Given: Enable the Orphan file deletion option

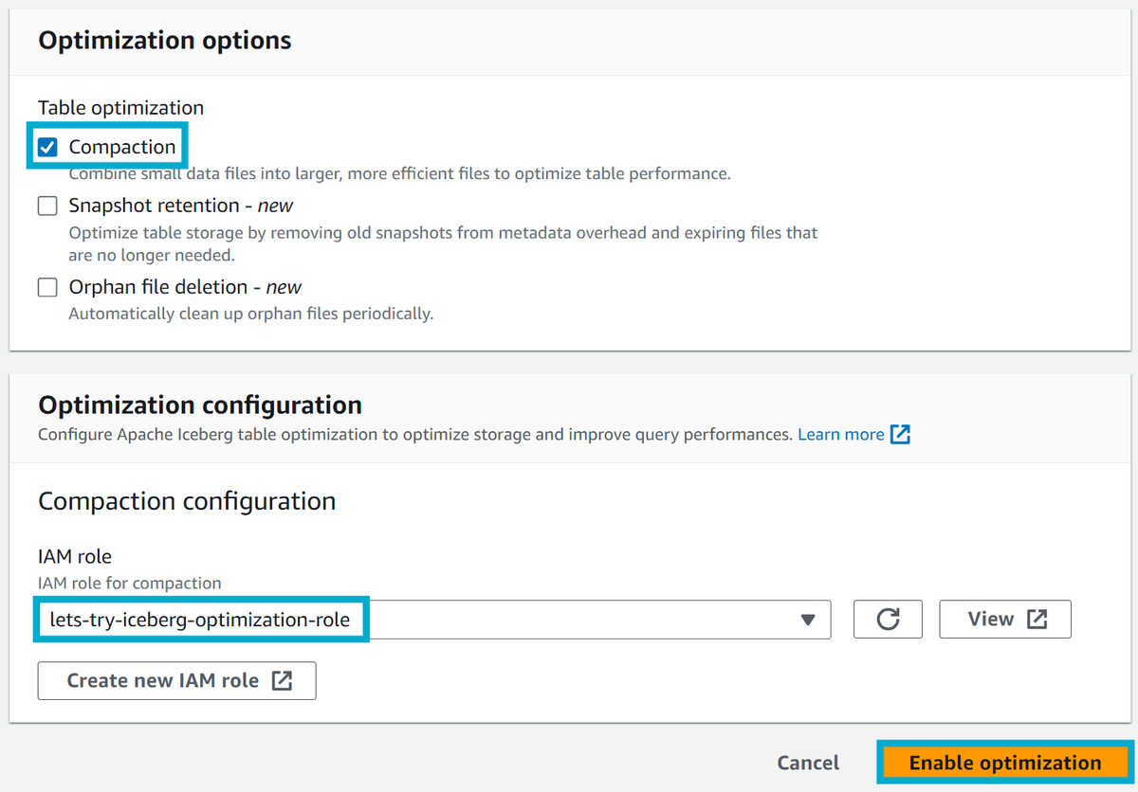Looking at the screenshot, I should 47,287.
